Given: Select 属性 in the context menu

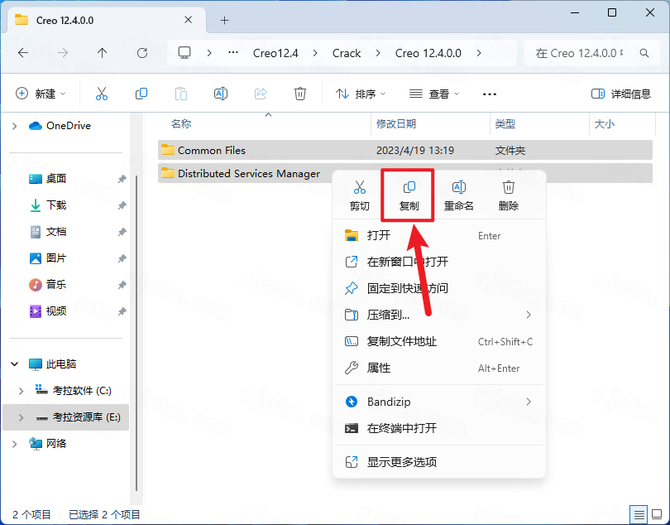Looking at the screenshot, I should (x=439, y=368).
